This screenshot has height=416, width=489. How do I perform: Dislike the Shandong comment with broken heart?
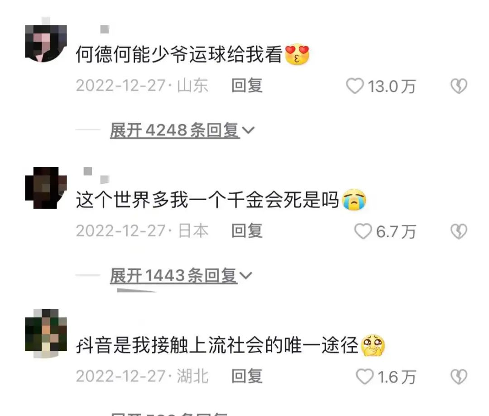pos(459,86)
